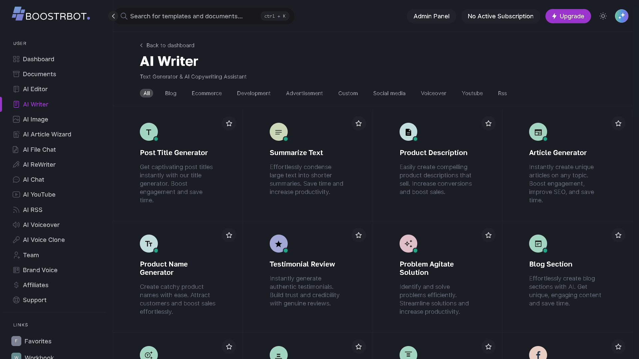The image size is (639, 359).
Task: Favorite the Testimonial Review template
Action: (359, 235)
